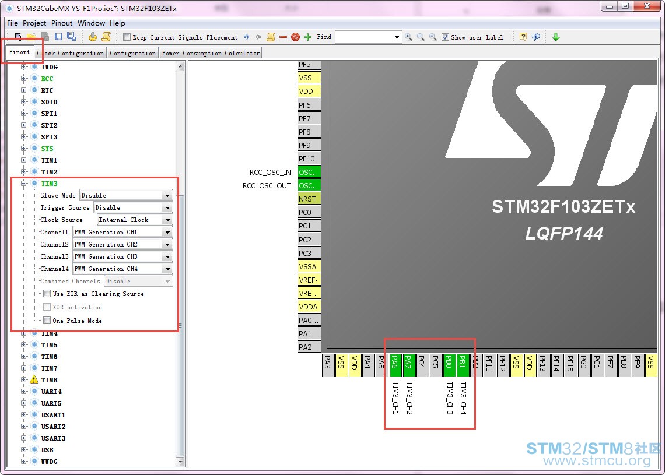665x475 pixels.
Task: Open the Window menu
Action: click(91, 23)
